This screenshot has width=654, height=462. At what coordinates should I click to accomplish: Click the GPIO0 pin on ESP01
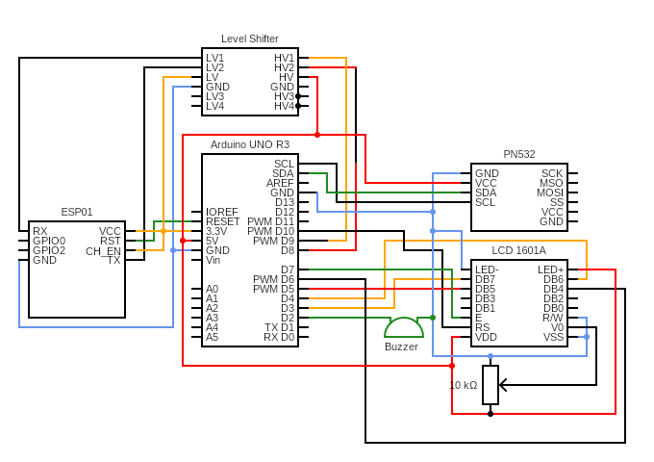(x=49, y=241)
